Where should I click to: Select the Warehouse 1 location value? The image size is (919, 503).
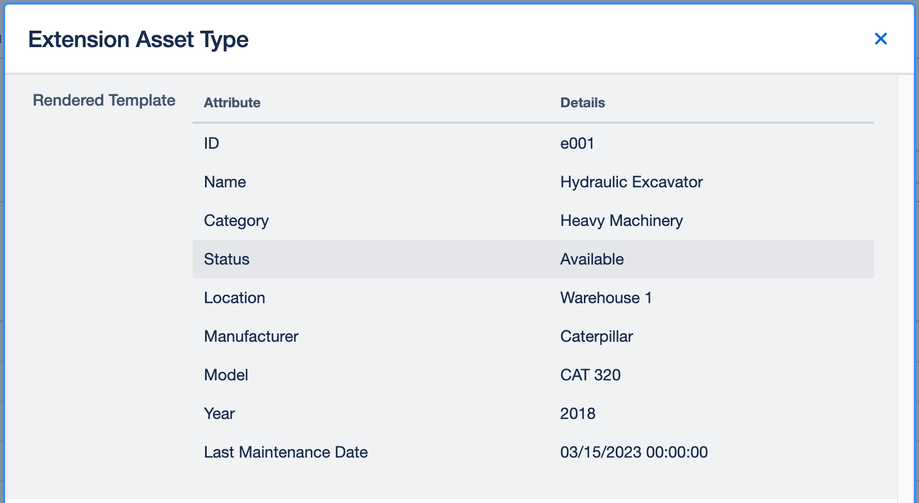click(605, 297)
